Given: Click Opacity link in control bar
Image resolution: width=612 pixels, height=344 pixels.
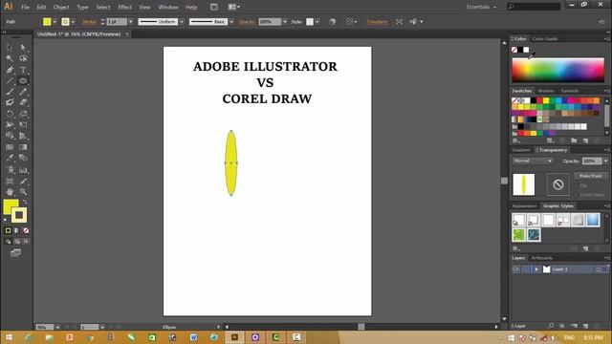Looking at the screenshot, I should click(x=247, y=22).
